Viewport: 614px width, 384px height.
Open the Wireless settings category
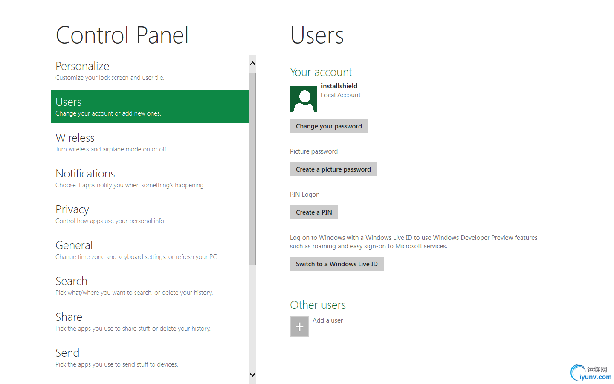(x=150, y=143)
